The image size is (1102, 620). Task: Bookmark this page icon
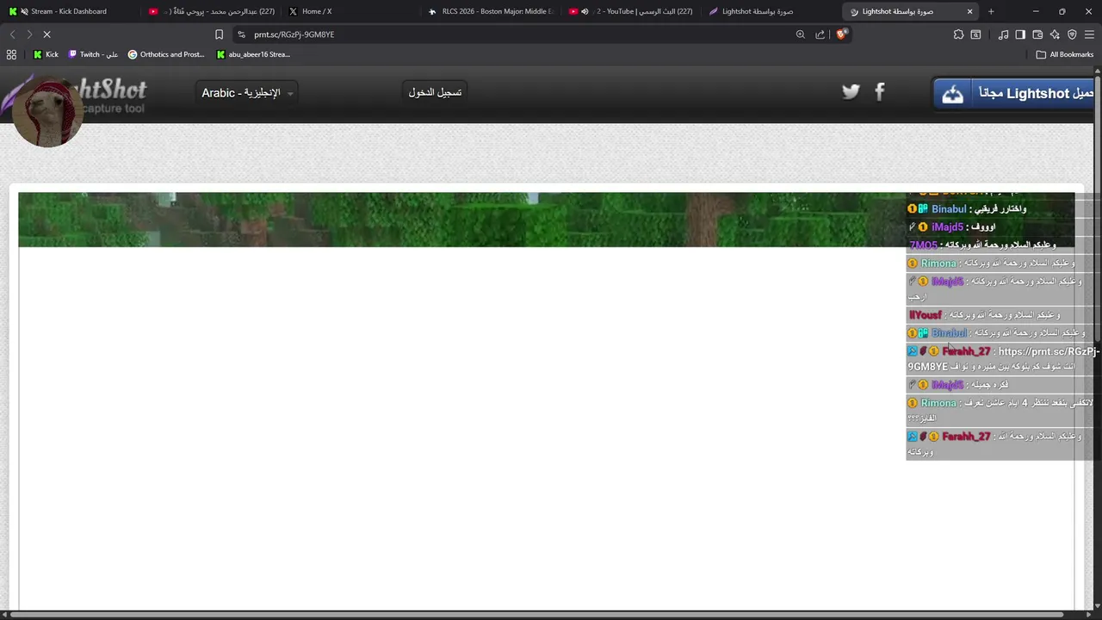click(x=219, y=34)
